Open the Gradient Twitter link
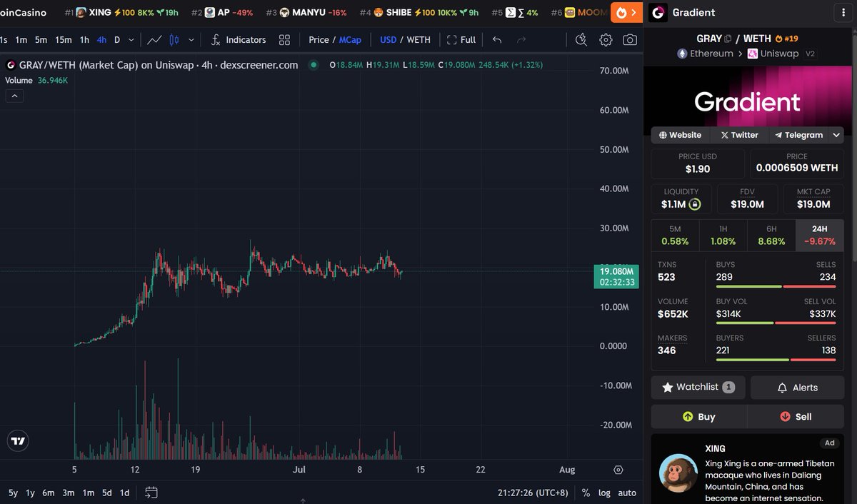 (739, 135)
